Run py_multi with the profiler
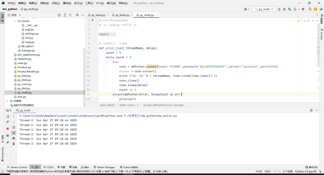Screen dimensions: 324x175 (295, 9)
